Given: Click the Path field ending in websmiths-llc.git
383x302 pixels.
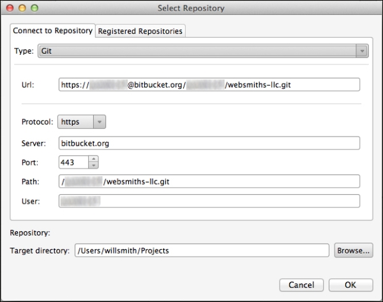Looking at the screenshot, I should 209,181.
